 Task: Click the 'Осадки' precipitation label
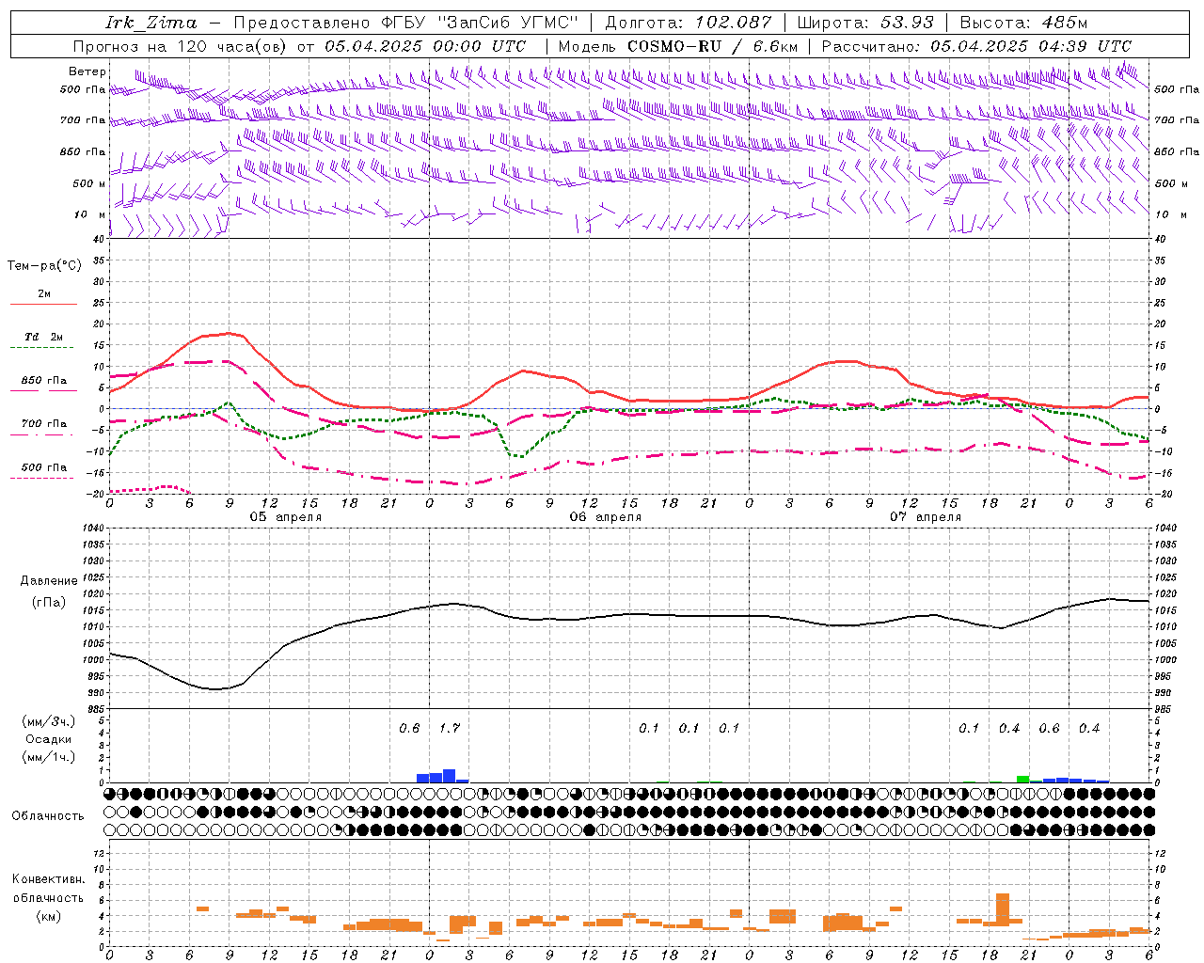click(x=49, y=739)
